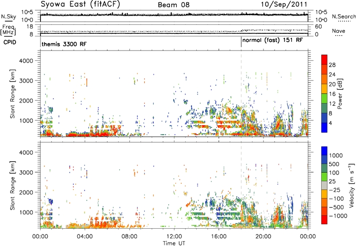
Task: Click the date '10/Sep/2011' in the header
Action: pos(284,4)
